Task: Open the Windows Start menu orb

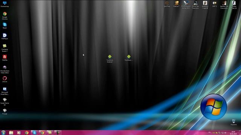Action: click(3, 132)
